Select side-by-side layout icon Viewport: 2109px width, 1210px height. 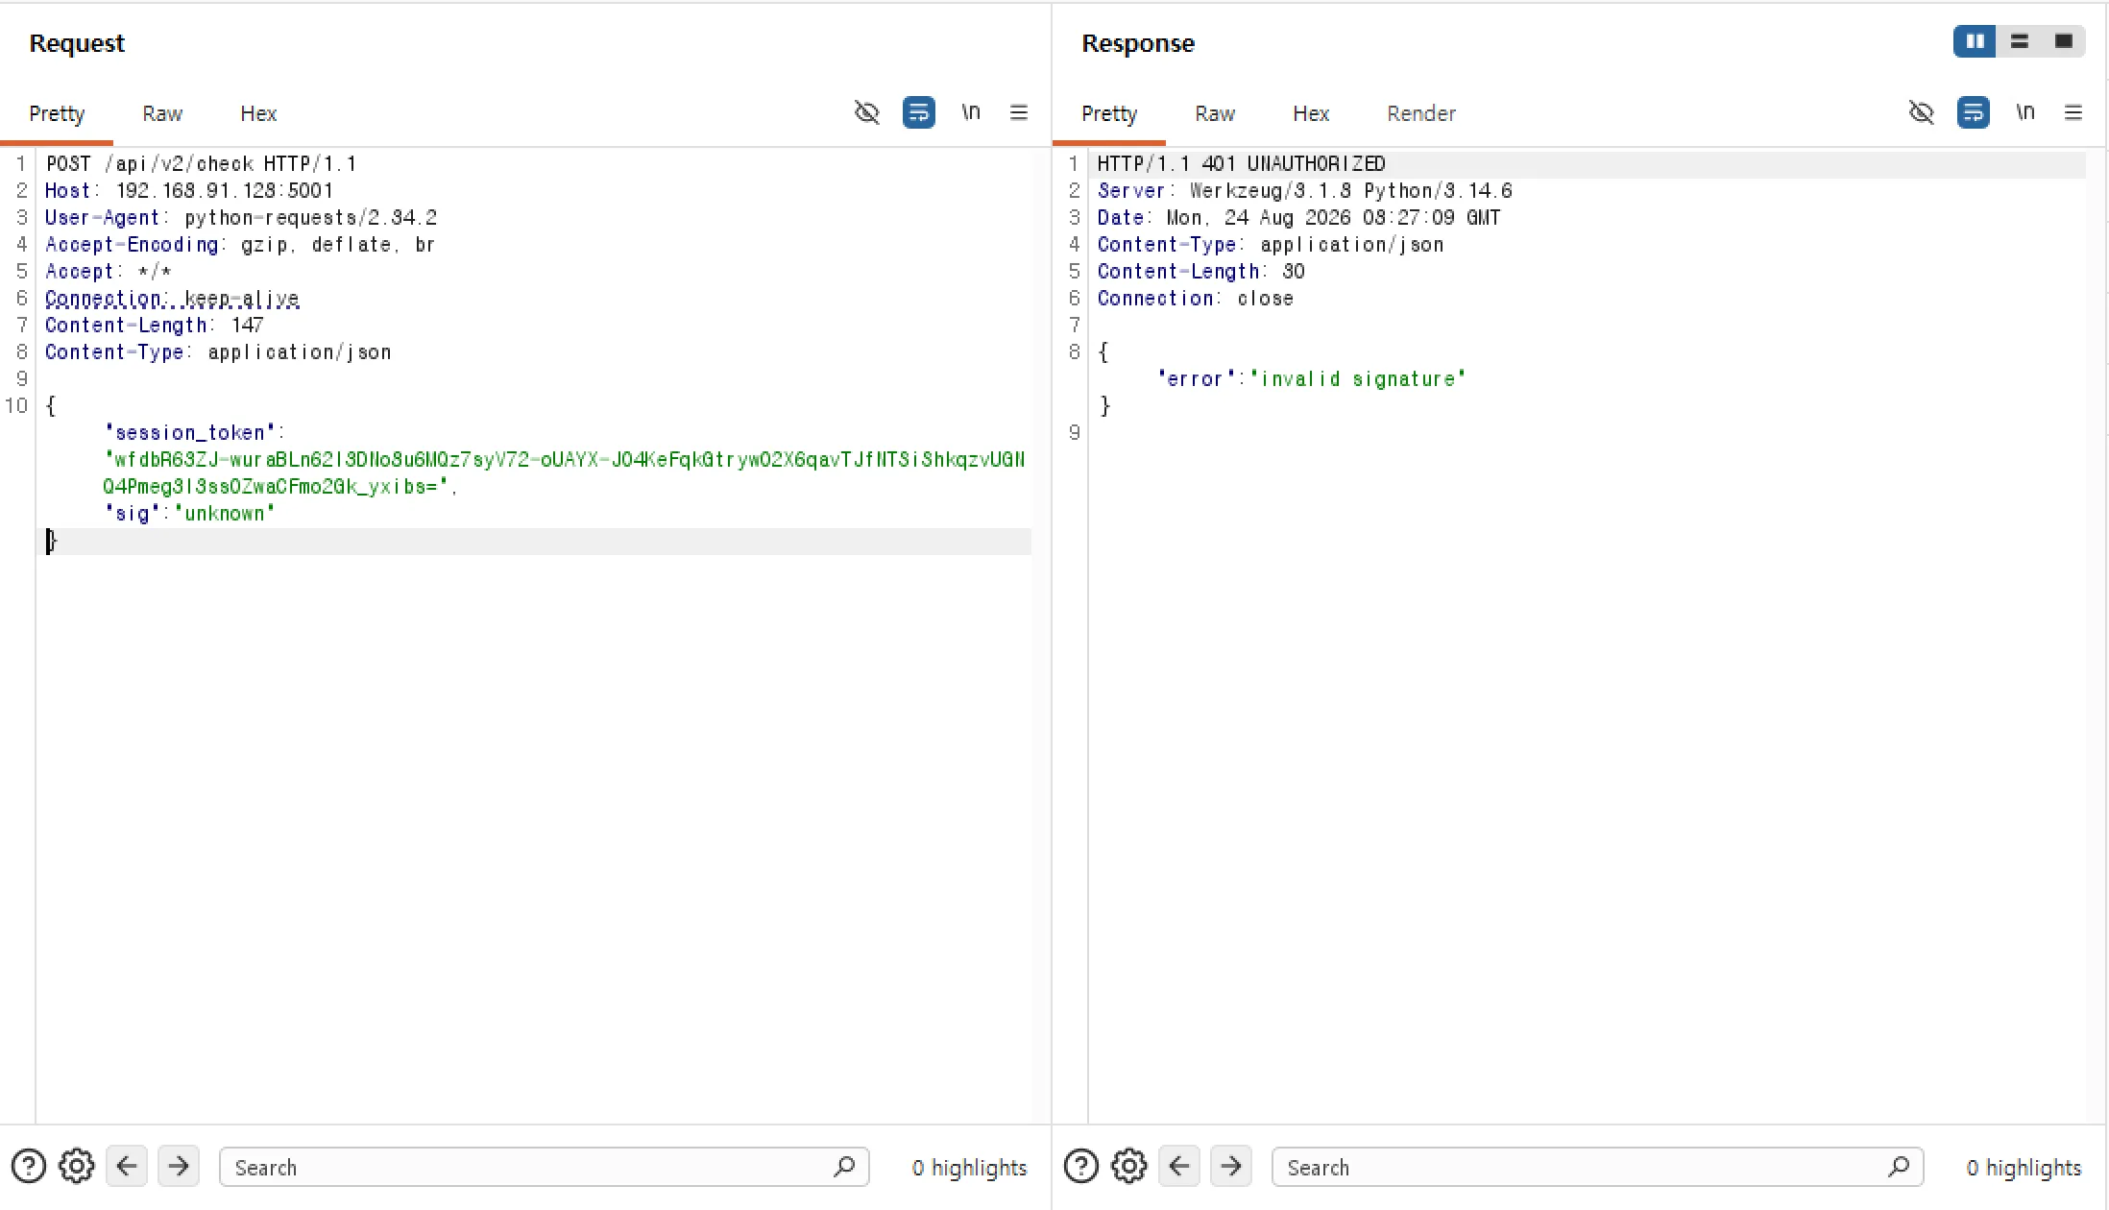pyautogui.click(x=1976, y=41)
